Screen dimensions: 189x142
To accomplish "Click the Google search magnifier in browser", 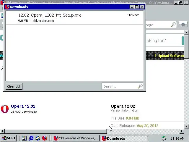I will pyautogui.click(x=173, y=25).
